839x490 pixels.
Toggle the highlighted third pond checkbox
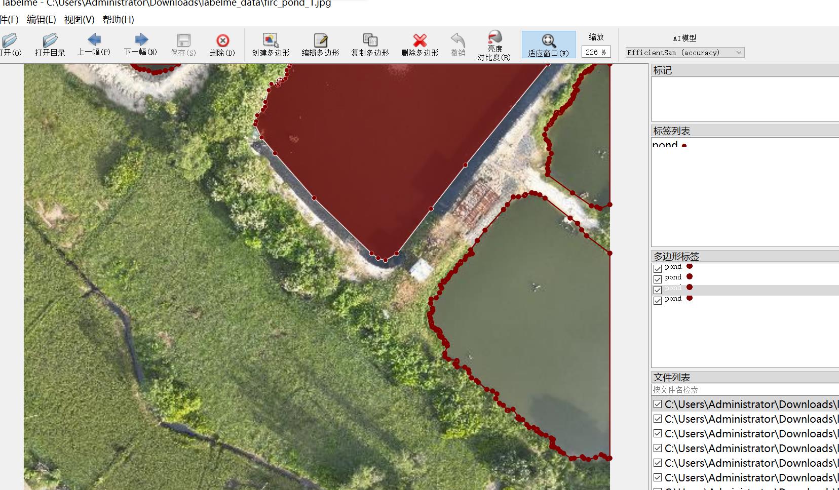[x=658, y=290]
